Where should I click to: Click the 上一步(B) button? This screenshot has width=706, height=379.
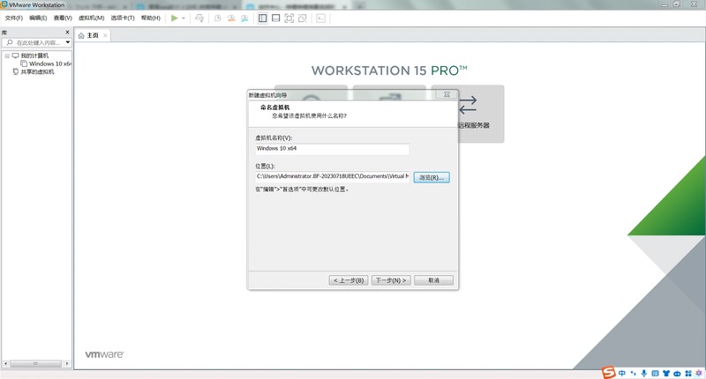[x=349, y=280]
